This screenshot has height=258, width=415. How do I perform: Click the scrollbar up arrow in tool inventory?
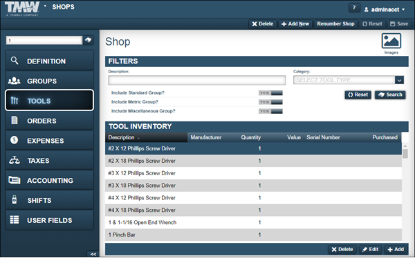(x=405, y=146)
